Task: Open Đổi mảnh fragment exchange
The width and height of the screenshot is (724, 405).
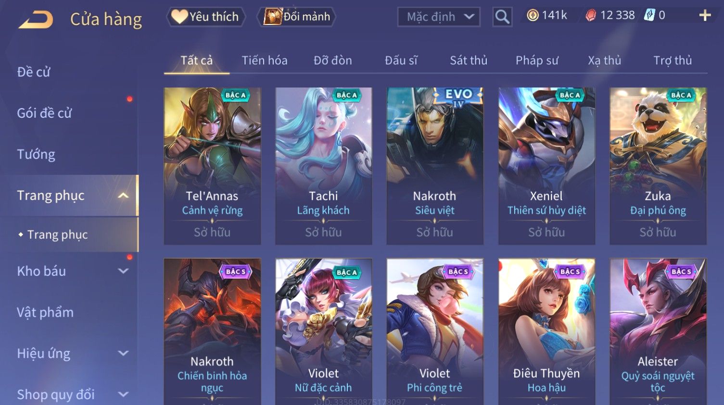Action: pyautogui.click(x=296, y=17)
